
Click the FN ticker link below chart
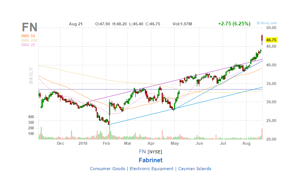coord(142,151)
